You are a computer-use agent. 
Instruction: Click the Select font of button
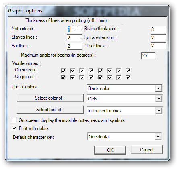50,110
